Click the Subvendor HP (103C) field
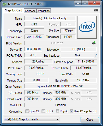The image size is (103, 126). point(79,49)
